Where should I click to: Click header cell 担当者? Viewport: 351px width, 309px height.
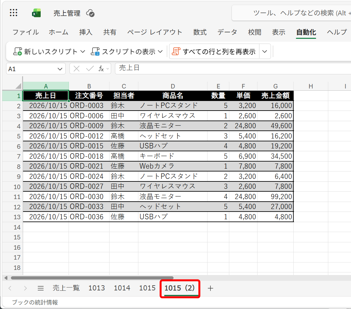[124, 96]
